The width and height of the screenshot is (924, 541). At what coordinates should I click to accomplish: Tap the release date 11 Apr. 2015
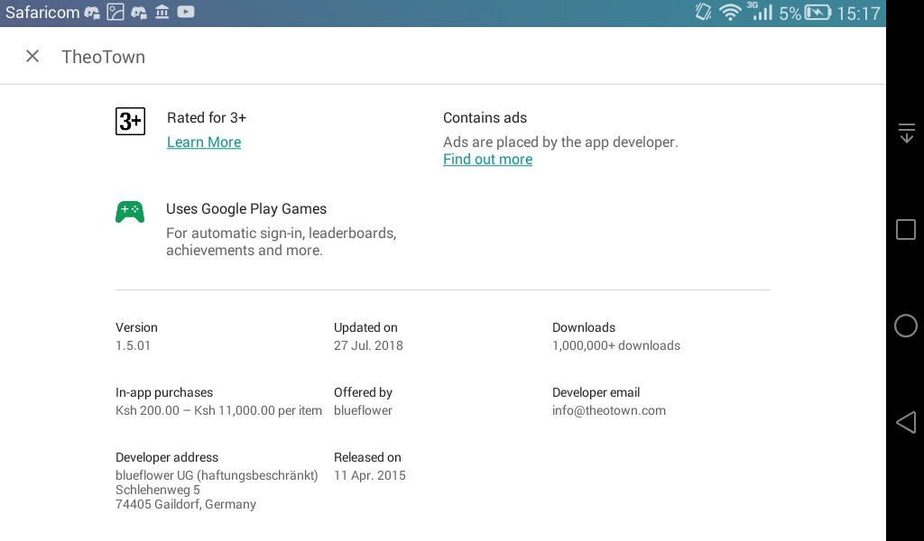click(369, 475)
